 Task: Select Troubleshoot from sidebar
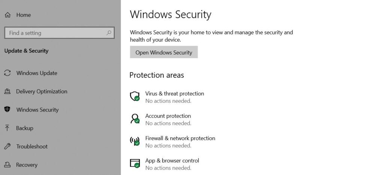point(32,147)
